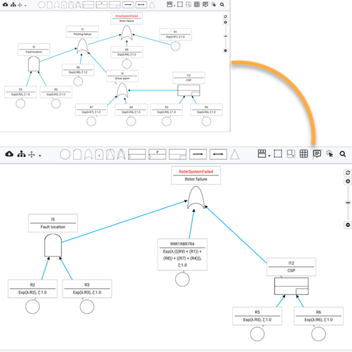
Task: Click the pointer click-effect icon in lower toolbar
Action: [x=330, y=154]
